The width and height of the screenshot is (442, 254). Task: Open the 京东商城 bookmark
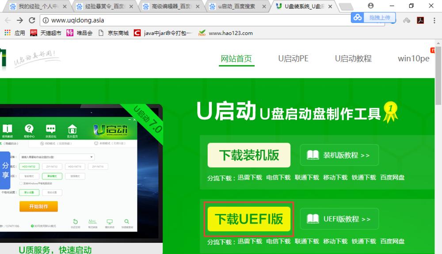[114, 33]
